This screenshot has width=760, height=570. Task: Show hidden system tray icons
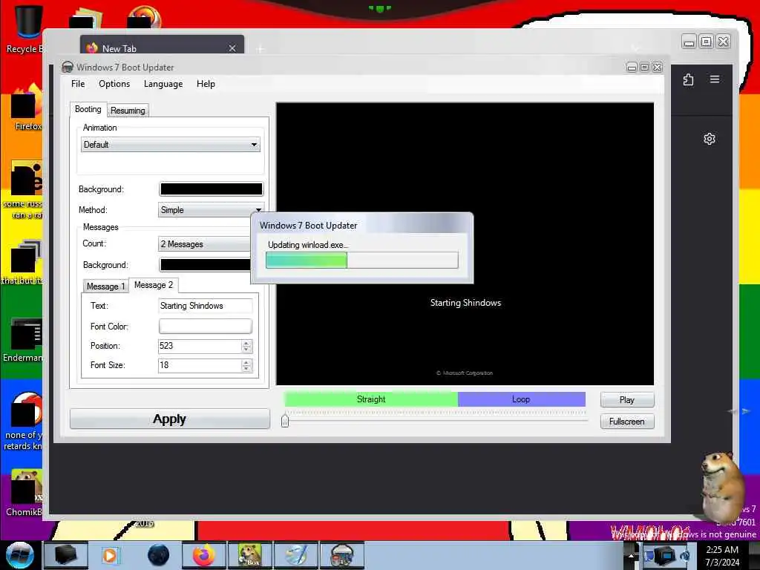631,555
